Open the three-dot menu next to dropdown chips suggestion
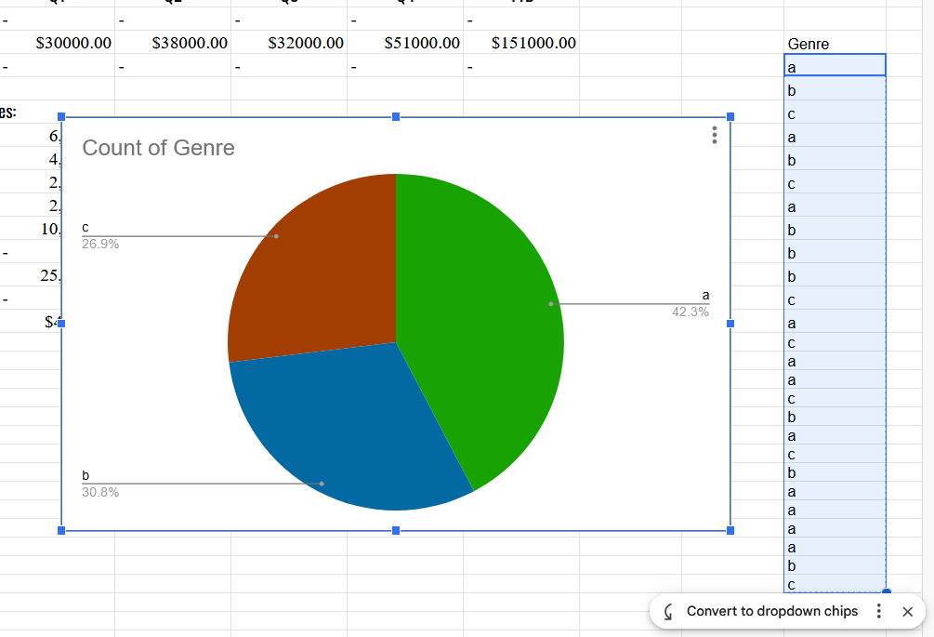This screenshot has height=637, width=934. 878,612
